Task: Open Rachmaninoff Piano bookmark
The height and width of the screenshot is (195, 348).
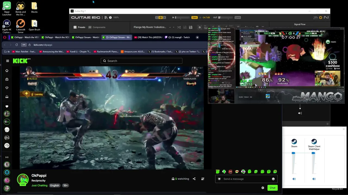Action: click(x=106, y=51)
